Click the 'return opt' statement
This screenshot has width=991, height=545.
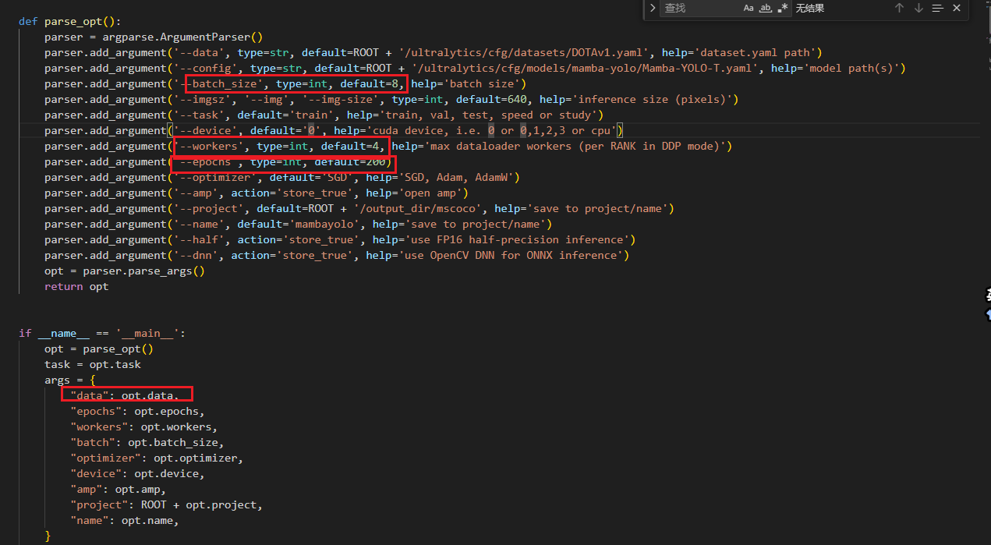[x=76, y=286]
